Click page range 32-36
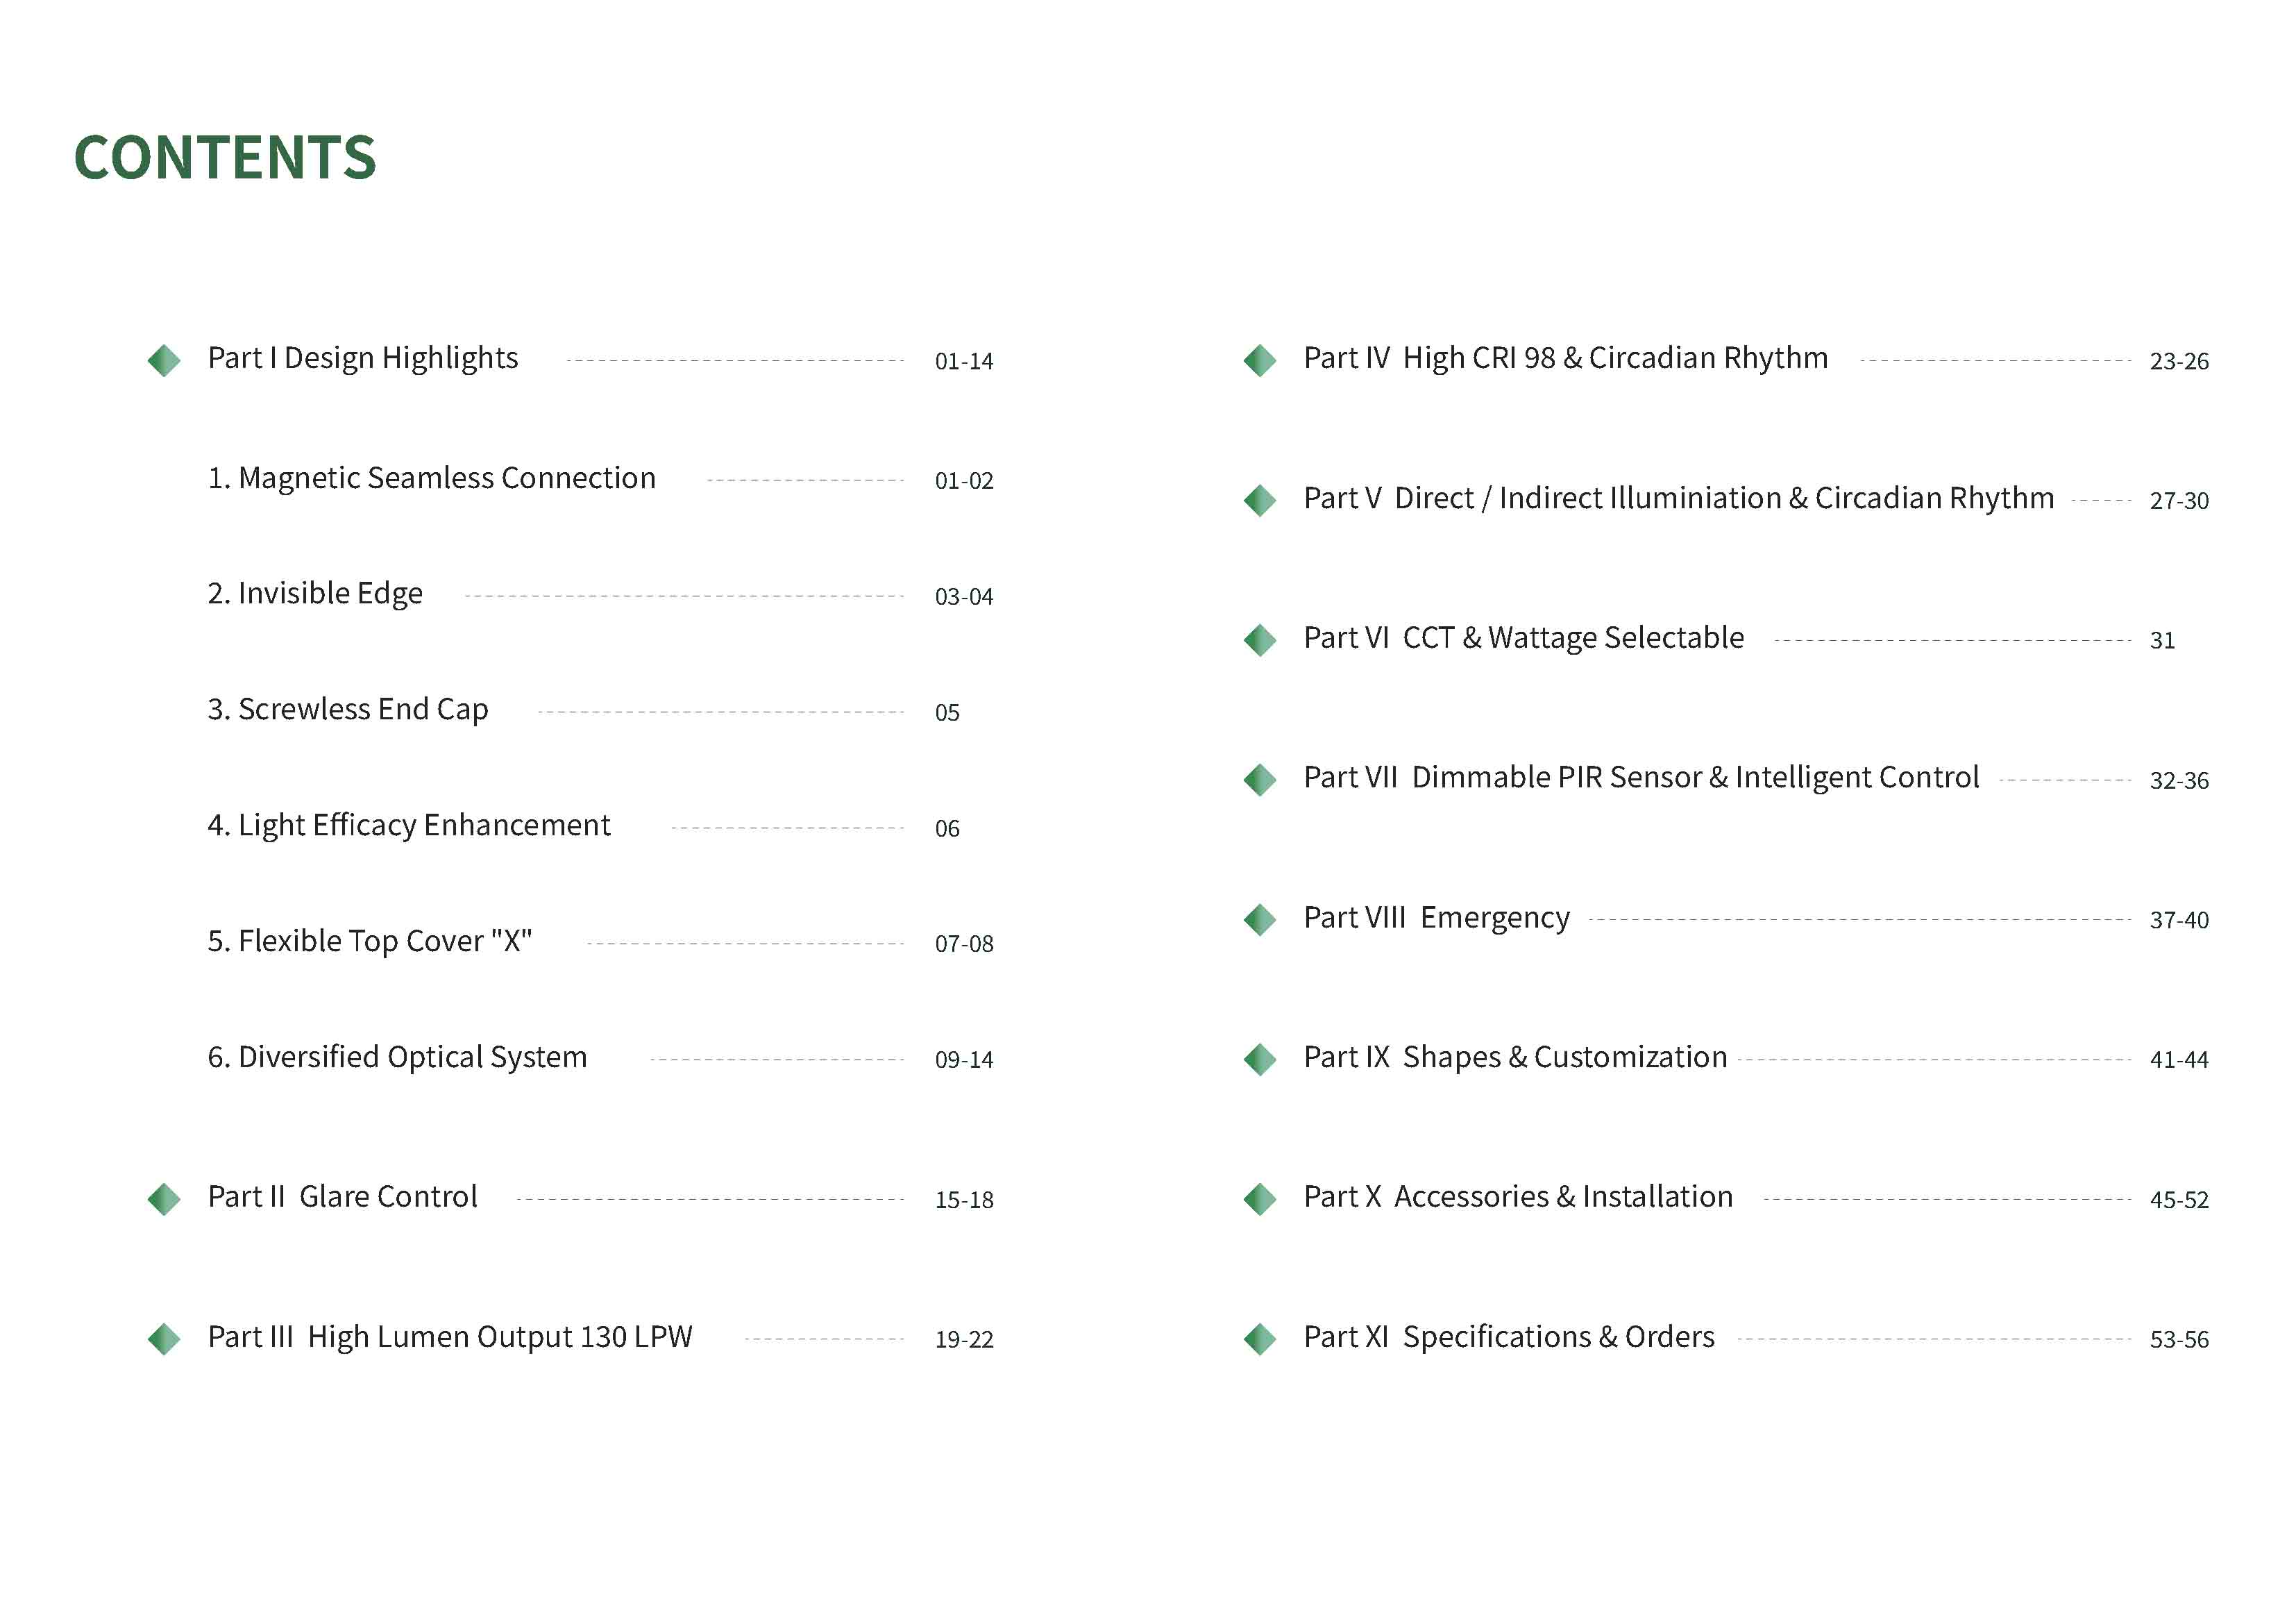Screen dimensions: 2296x1624 (2179, 780)
